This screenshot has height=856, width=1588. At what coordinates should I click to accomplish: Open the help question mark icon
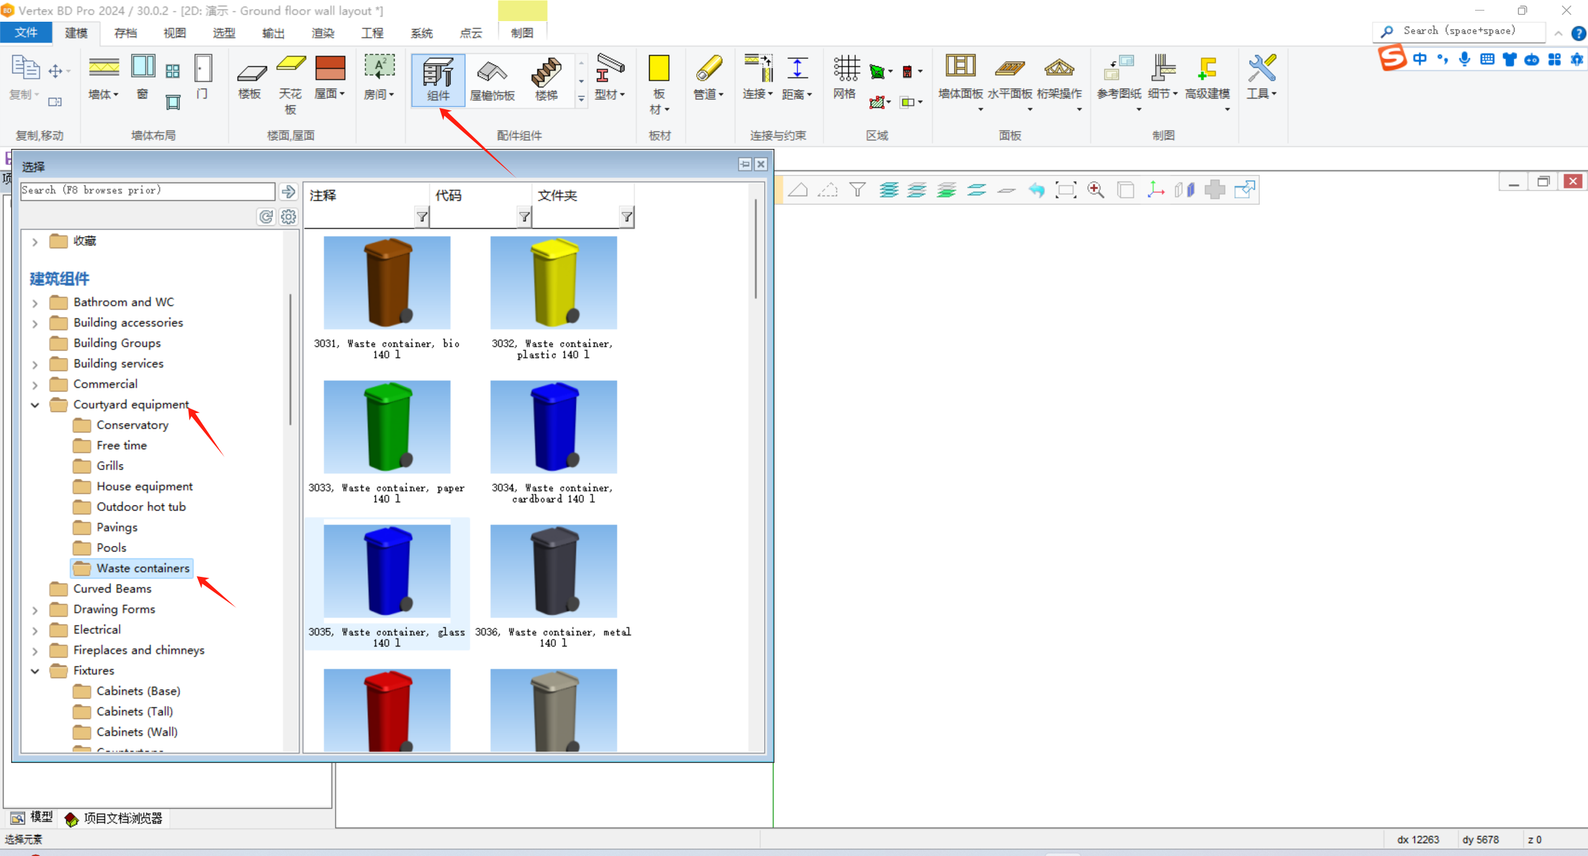[x=1578, y=33]
